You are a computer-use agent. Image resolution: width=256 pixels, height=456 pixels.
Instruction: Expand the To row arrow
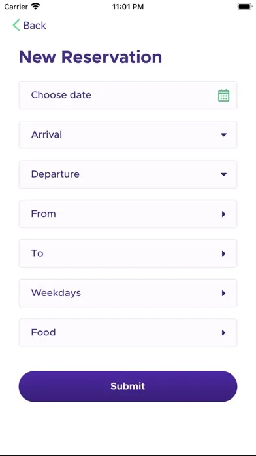[223, 254]
